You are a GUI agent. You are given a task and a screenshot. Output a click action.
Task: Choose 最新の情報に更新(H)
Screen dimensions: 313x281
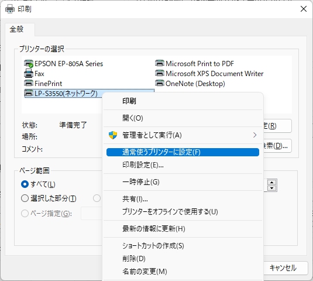(x=183, y=229)
